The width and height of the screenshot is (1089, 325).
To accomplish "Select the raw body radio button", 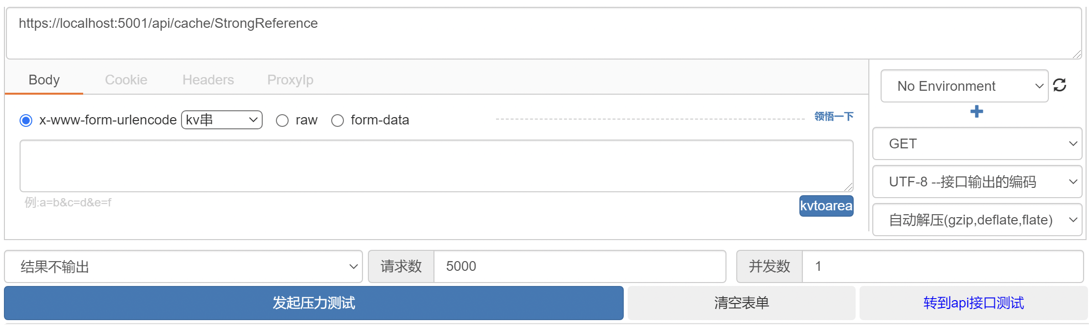I will 282,121.
